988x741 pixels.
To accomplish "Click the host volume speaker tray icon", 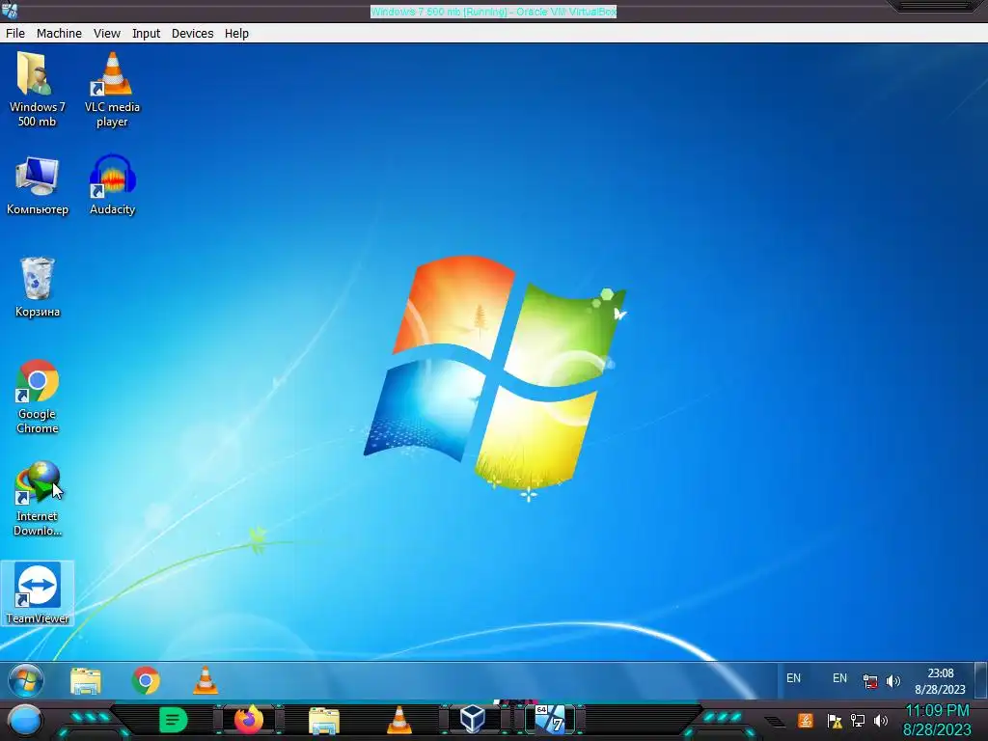I will [881, 720].
